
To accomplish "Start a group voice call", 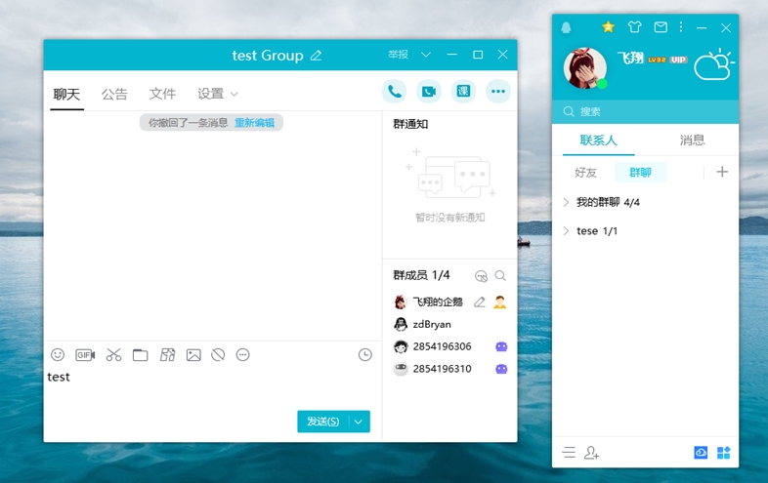I will point(395,92).
